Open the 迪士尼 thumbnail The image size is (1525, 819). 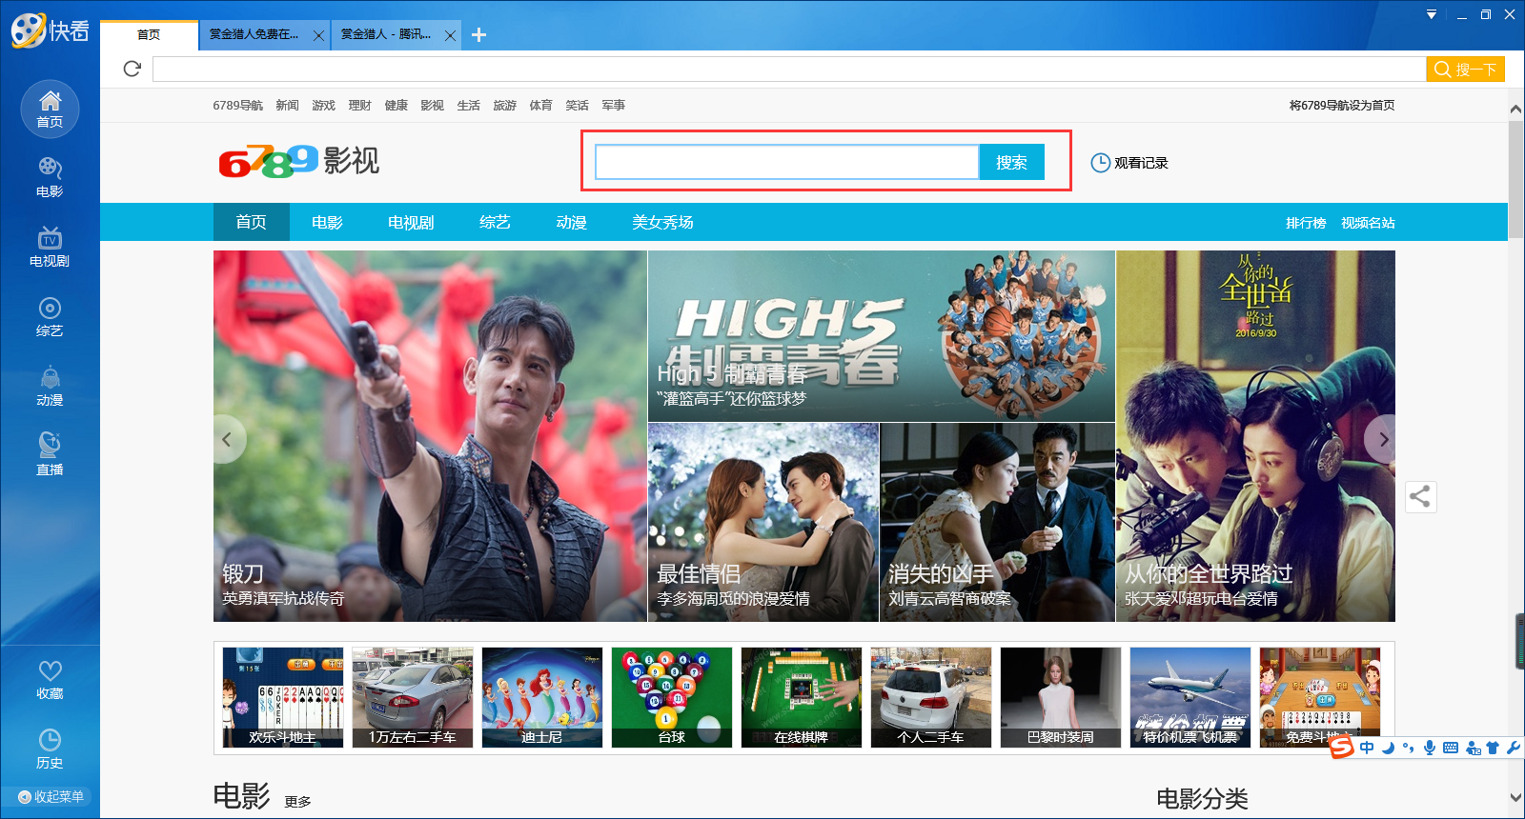tap(541, 697)
